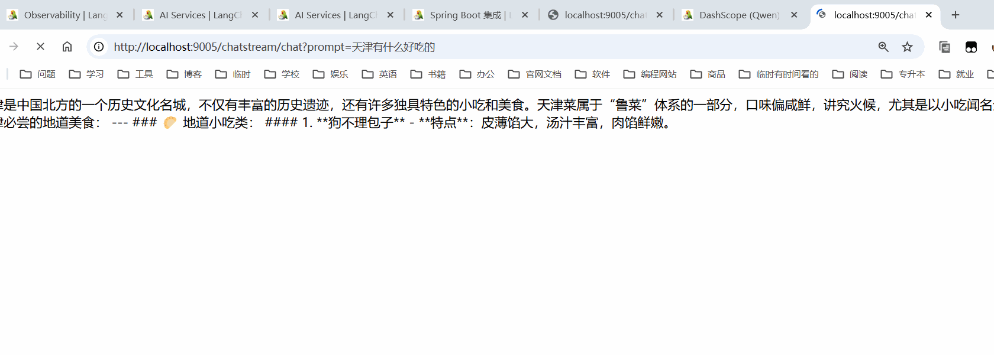994x355 pixels.
Task: Close the DashScope (Qwen) tab
Action: [794, 15]
